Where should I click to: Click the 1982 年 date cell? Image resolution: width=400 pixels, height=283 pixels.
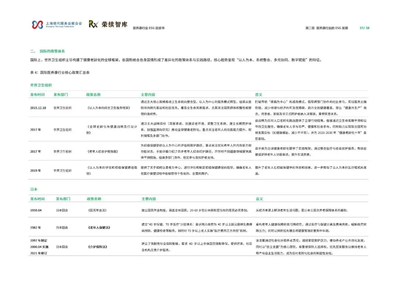pos(36,228)
